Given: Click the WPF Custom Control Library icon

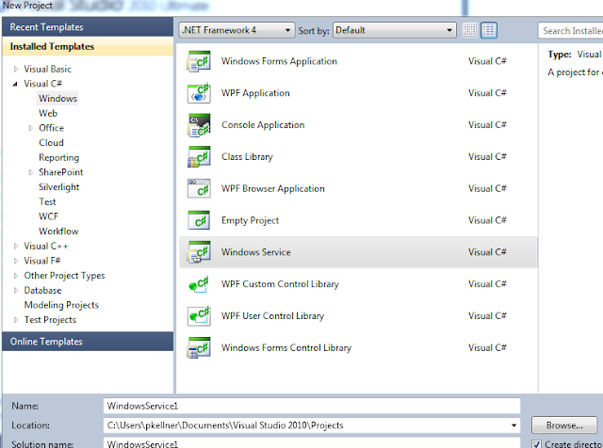Looking at the screenshot, I should [x=199, y=284].
